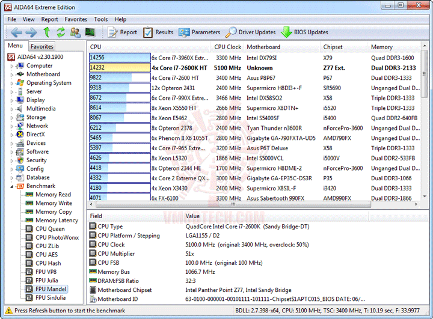Expand the Computer tree node

[12, 66]
